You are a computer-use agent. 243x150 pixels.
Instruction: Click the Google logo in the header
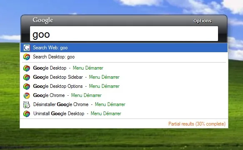43,20
